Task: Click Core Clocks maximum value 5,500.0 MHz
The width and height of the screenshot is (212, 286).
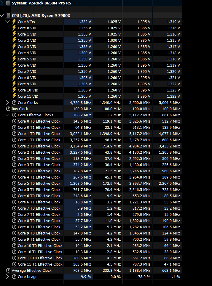Action: [140, 102]
